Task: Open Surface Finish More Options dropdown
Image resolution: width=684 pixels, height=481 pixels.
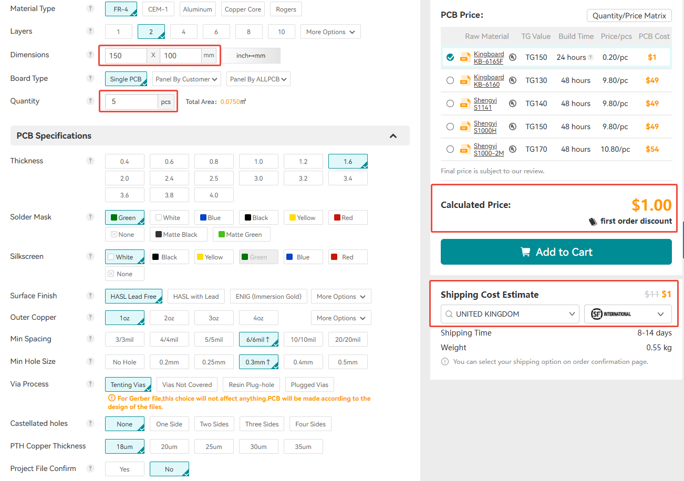Action: [x=341, y=296]
